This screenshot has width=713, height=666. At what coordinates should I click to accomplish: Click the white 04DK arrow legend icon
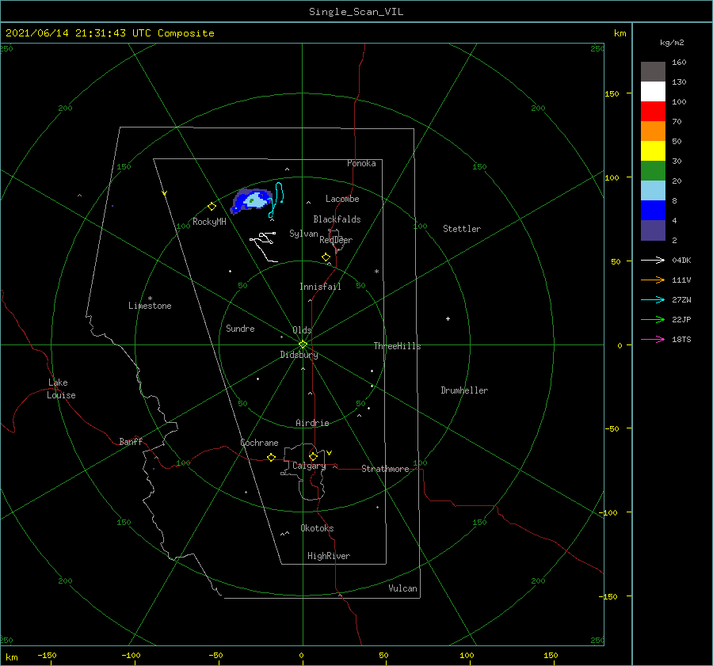(x=653, y=260)
